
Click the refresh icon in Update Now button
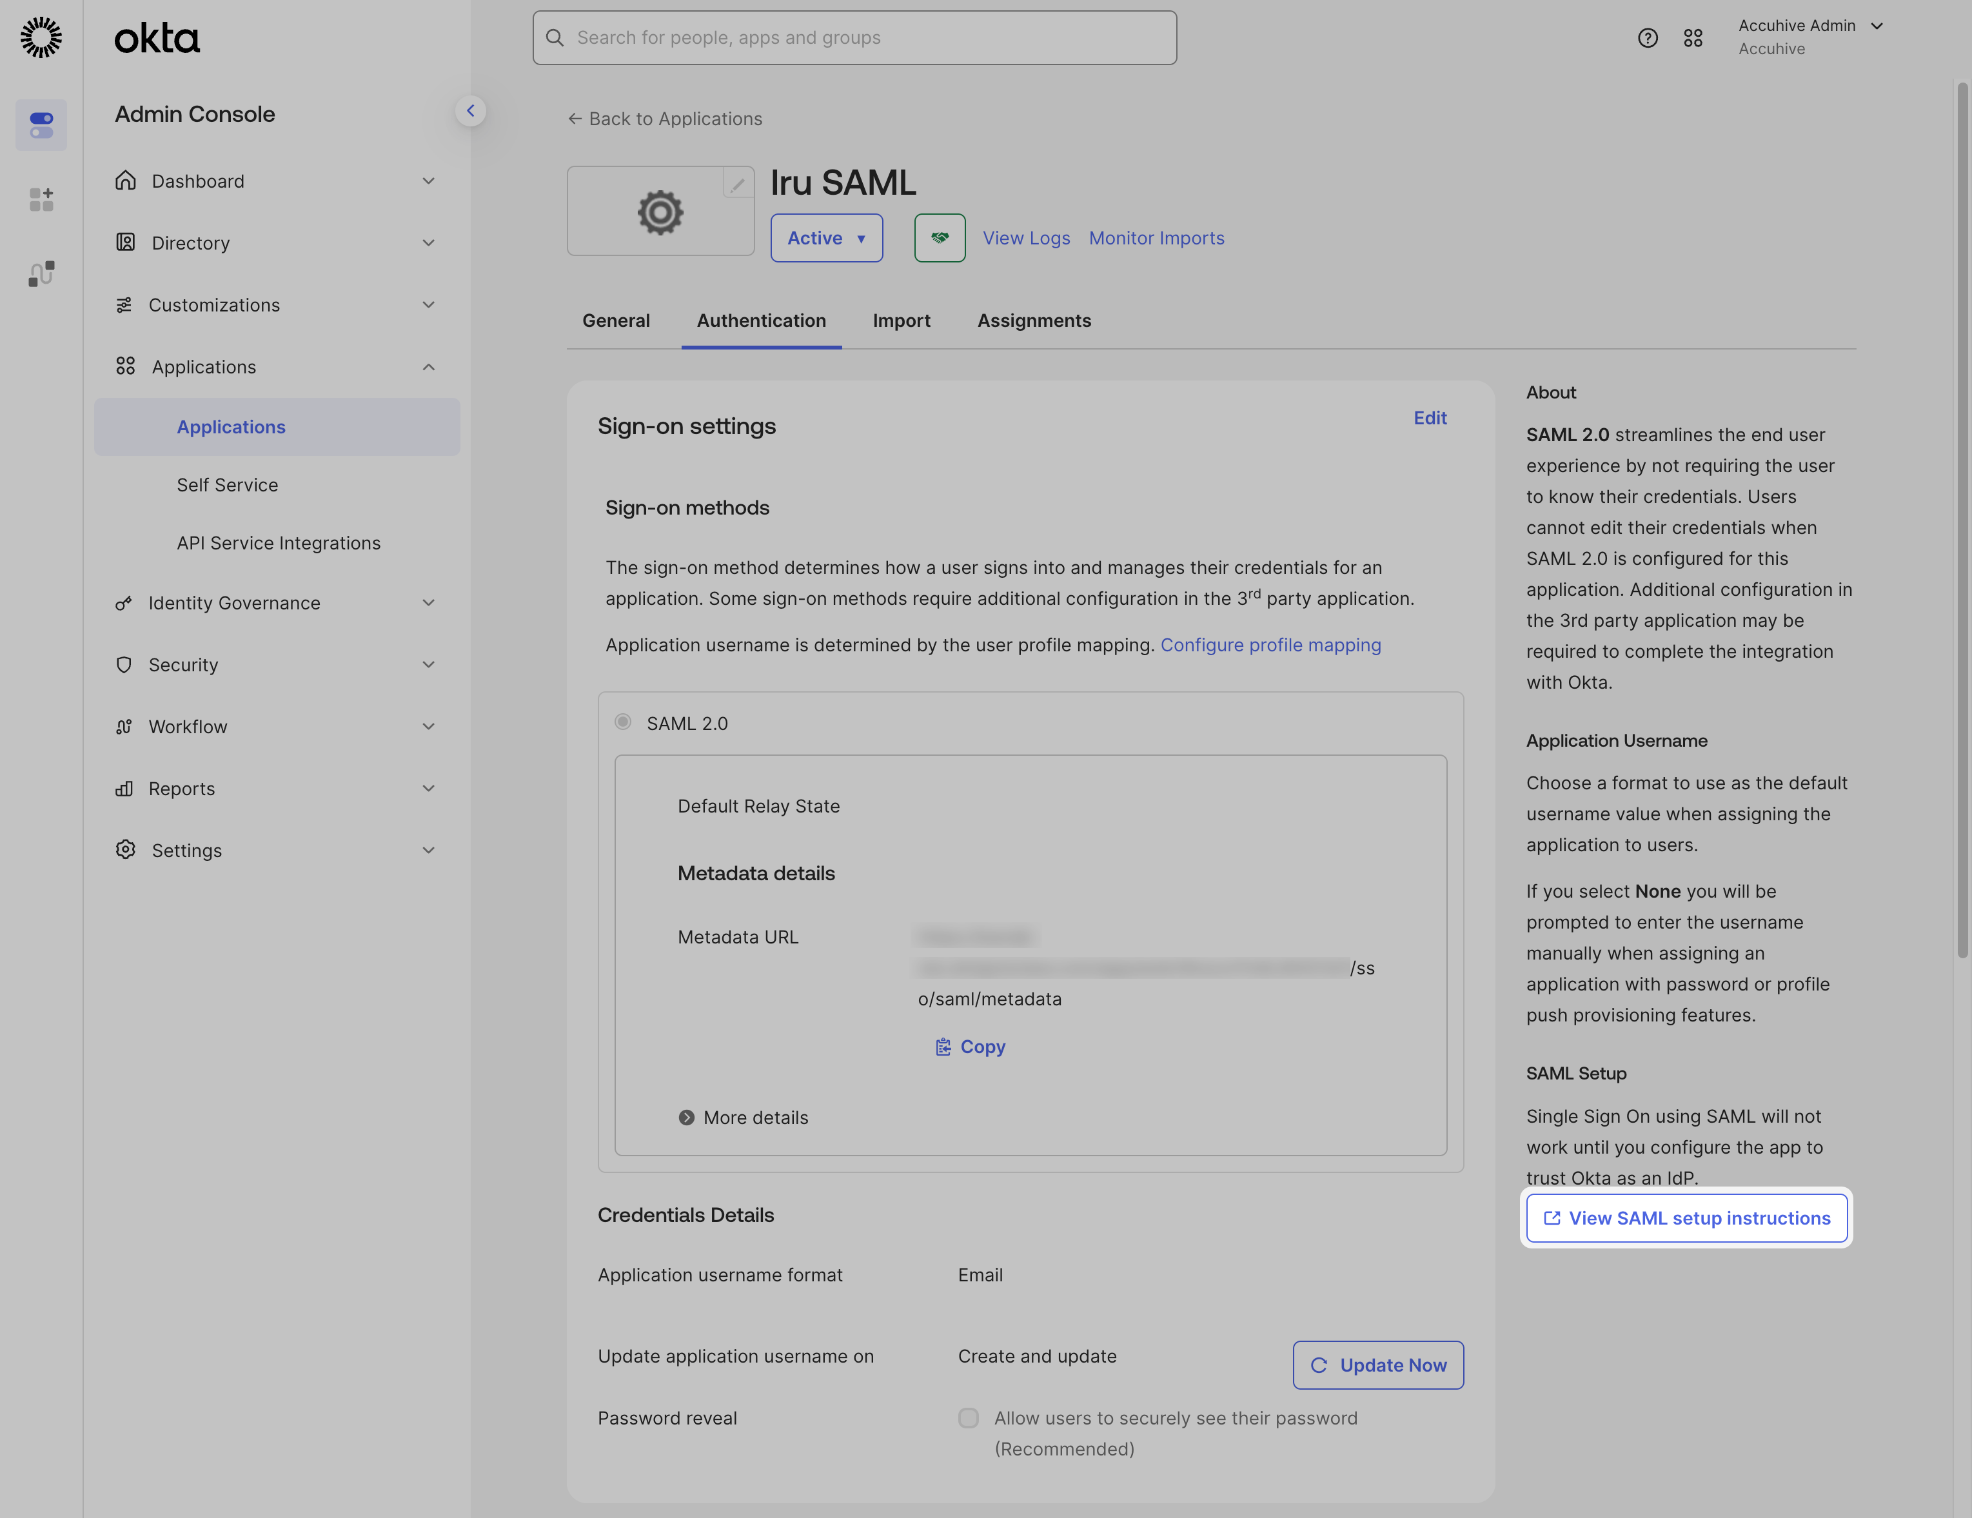(1319, 1365)
